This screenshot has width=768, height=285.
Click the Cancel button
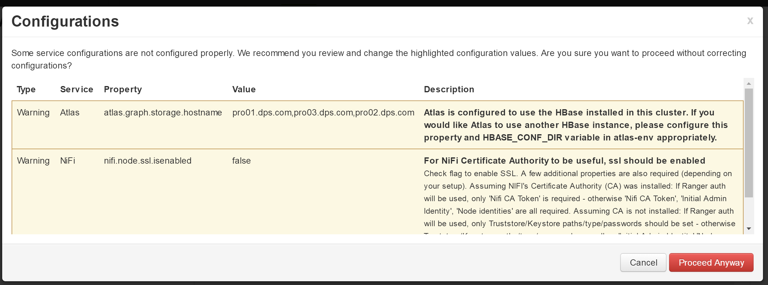point(643,262)
